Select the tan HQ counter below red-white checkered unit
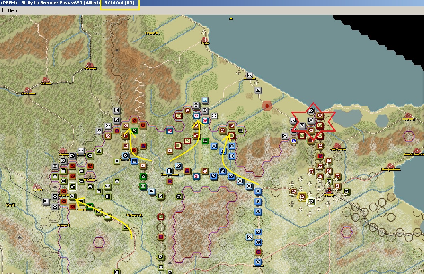 coord(126,146)
